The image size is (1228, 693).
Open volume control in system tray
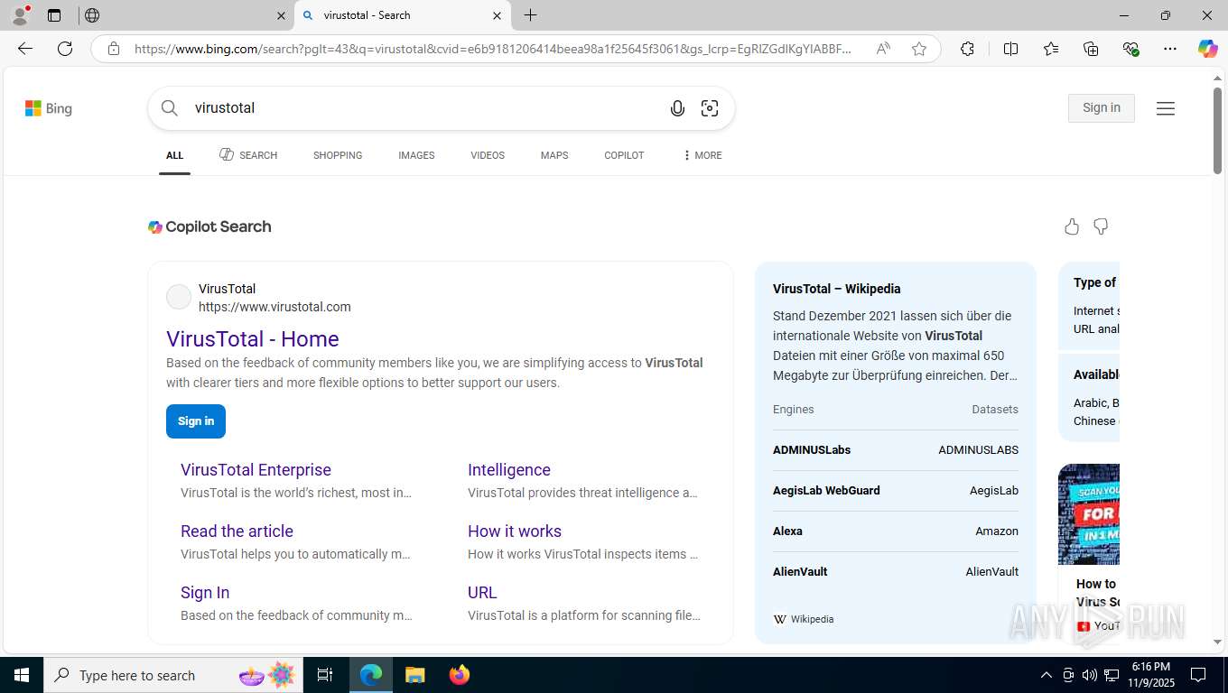(x=1089, y=675)
